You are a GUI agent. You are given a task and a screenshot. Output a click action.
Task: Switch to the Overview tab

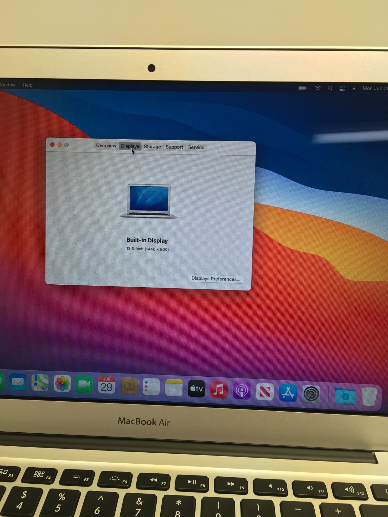[x=106, y=146]
